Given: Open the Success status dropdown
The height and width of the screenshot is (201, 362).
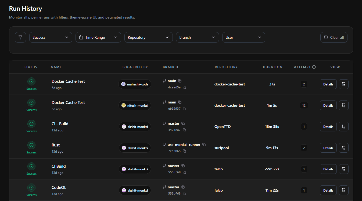Looking at the screenshot, I should (x=51, y=37).
